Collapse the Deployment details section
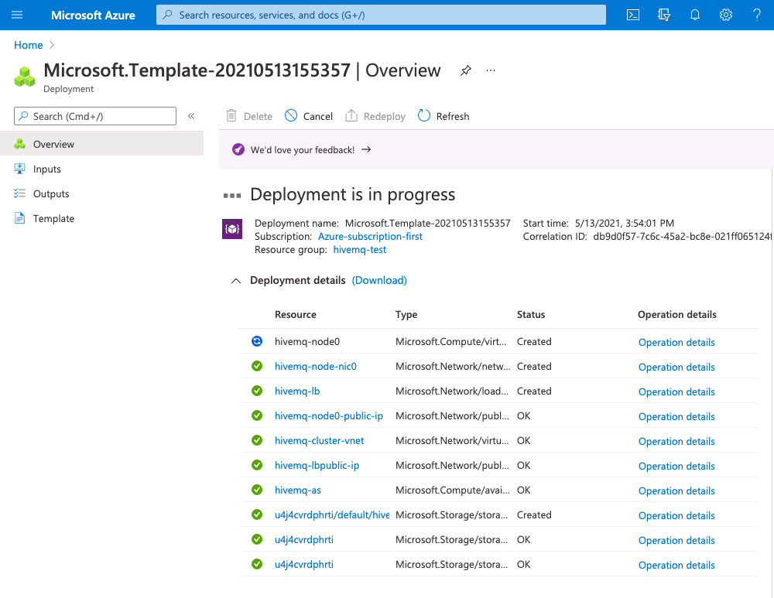774x598 pixels. pyautogui.click(x=236, y=281)
